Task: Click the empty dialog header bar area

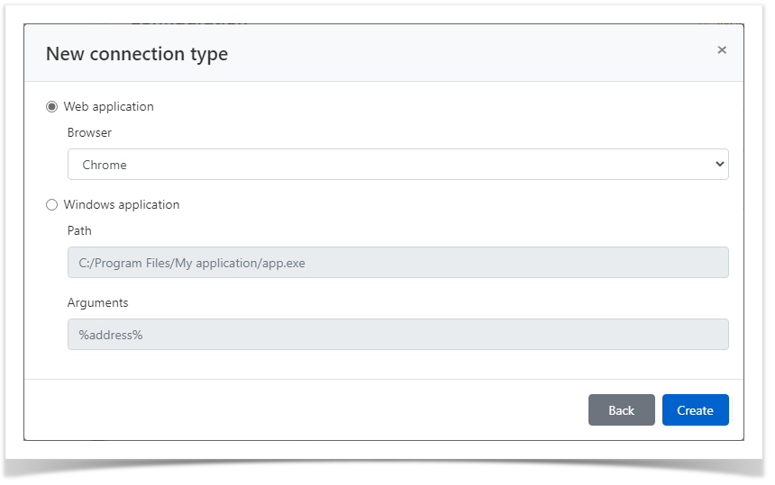Action: coord(469,53)
